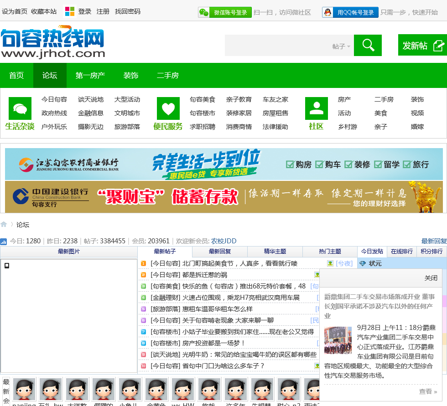Click rank 1 icon beside 北门町搞起美食节
This screenshot has height=406, width=447.
144,263
